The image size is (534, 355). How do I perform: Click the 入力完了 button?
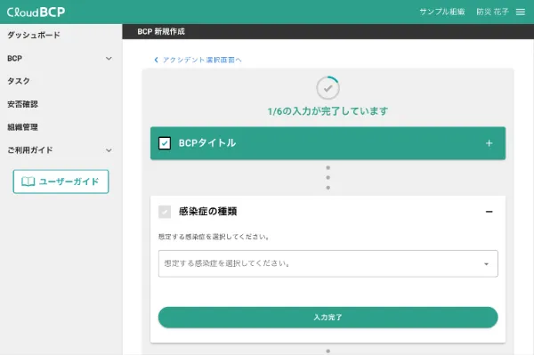pyautogui.click(x=328, y=318)
